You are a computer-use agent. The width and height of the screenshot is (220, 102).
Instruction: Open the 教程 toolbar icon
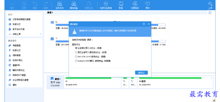coord(121,4)
